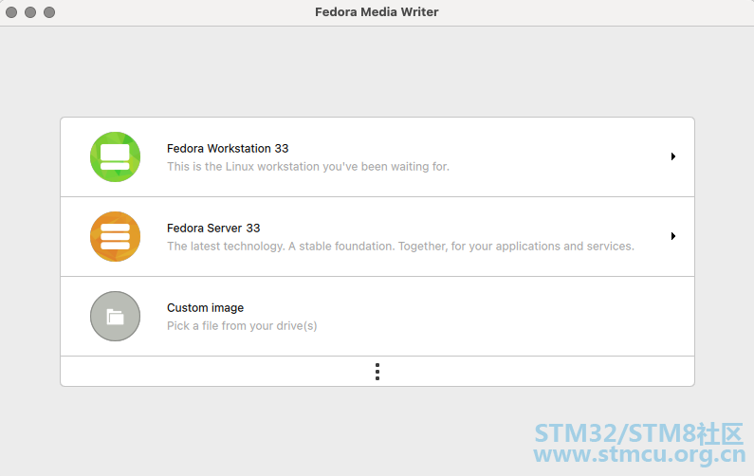Viewport: 754px width, 476px height.
Task: Click the white stacked-bars glyph inside Server icon
Action: [115, 236]
